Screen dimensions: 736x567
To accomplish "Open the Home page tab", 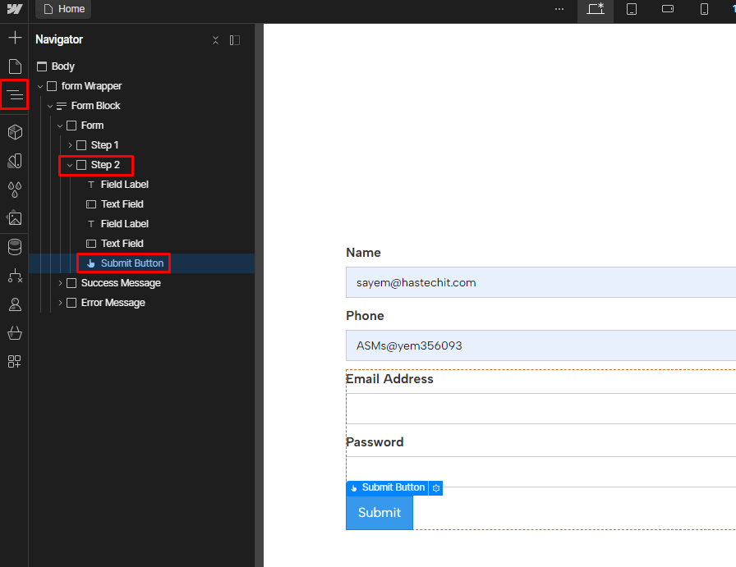I will click(64, 9).
